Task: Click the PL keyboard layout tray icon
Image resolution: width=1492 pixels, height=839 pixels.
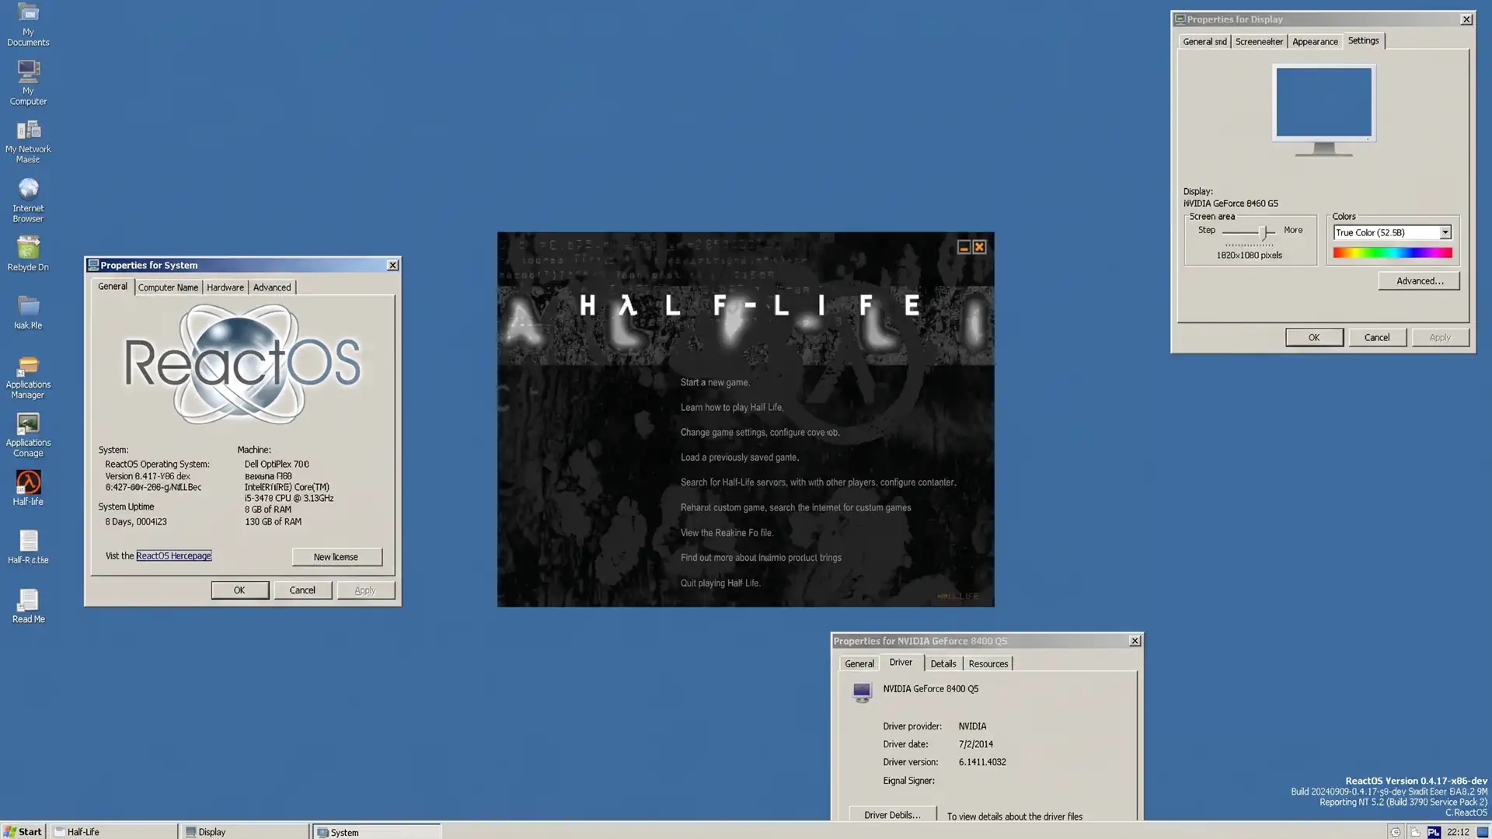Action: tap(1434, 832)
